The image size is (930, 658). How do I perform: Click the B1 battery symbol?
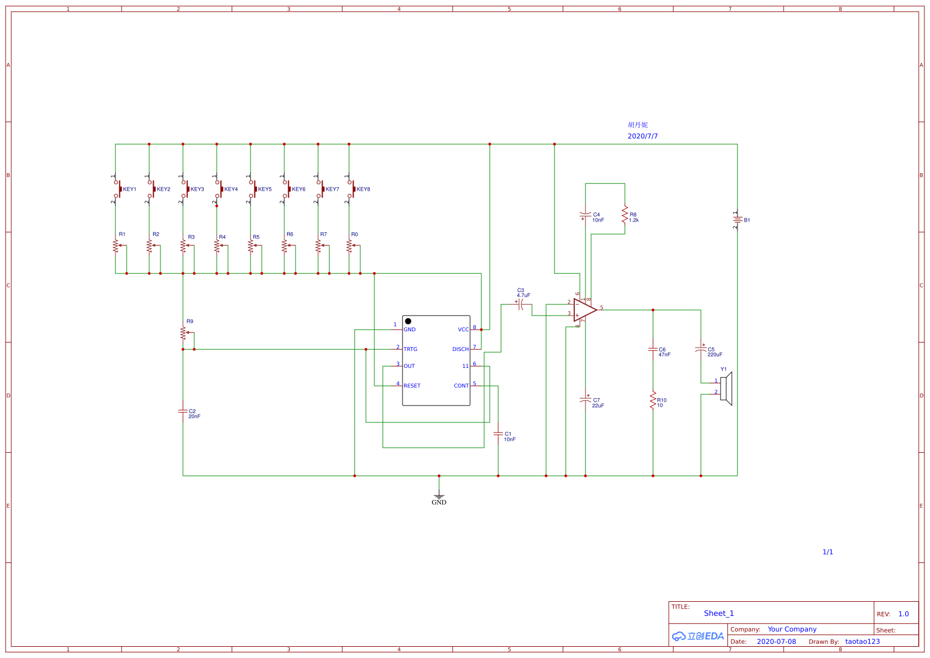pyautogui.click(x=737, y=220)
